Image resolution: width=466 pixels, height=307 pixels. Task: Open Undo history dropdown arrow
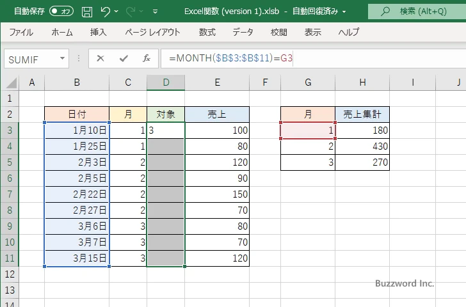[117, 11]
